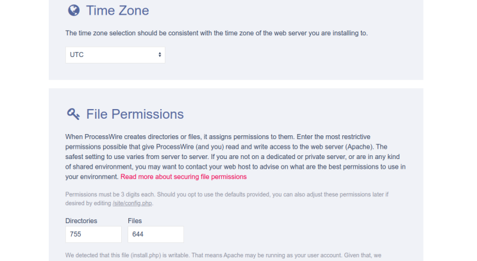The width and height of the screenshot is (477, 261).
Task: Click the arrows on the time zone select
Action: [x=160, y=55]
